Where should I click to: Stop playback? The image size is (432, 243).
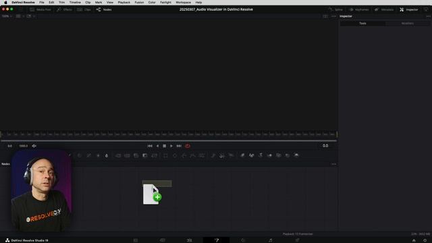[x=165, y=146]
